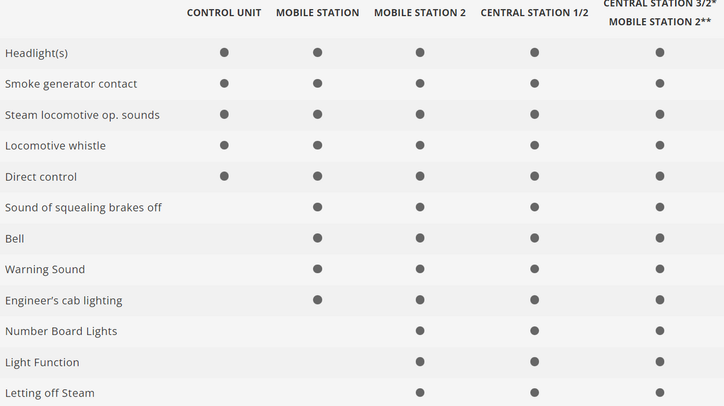Select the Control Unit column header
This screenshot has height=406, width=724.
pyautogui.click(x=224, y=13)
